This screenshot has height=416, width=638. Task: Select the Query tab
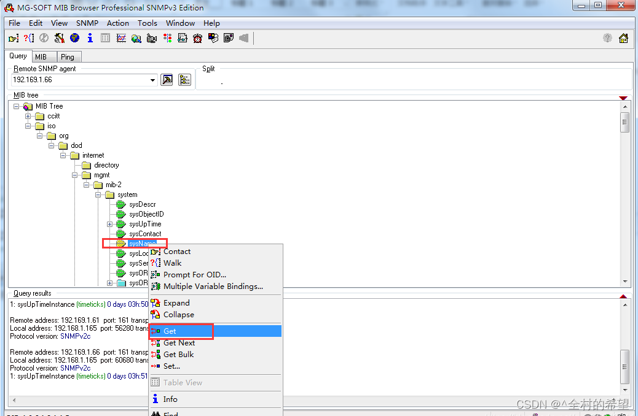coord(18,56)
